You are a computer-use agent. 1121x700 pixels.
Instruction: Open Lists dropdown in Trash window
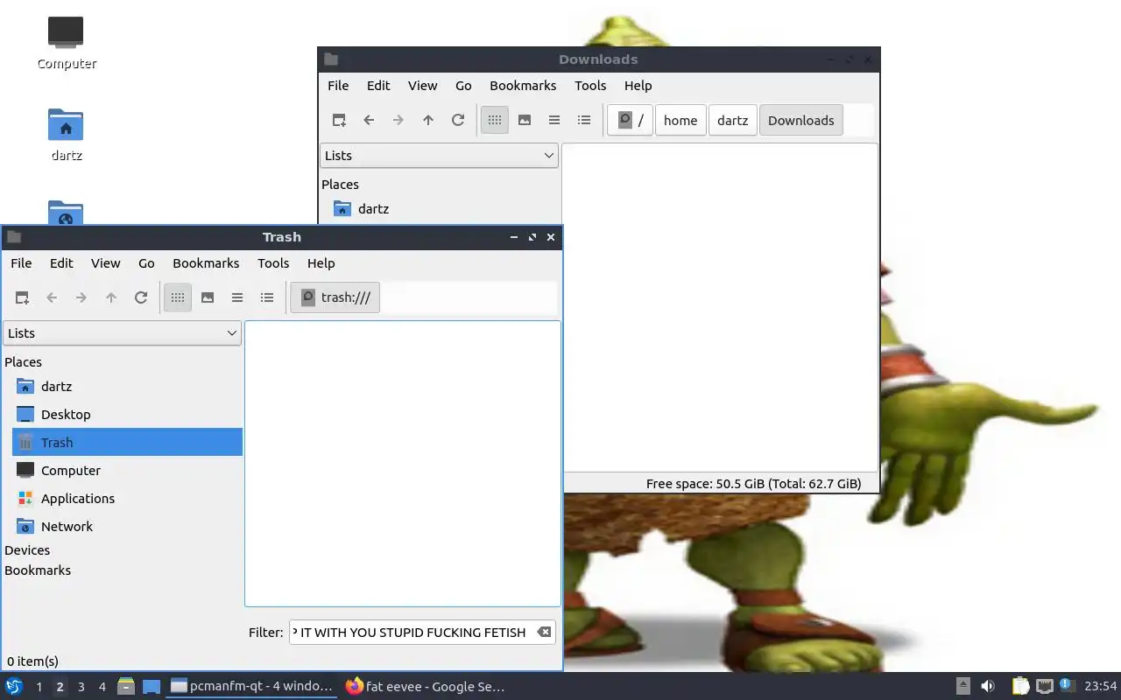pos(123,333)
